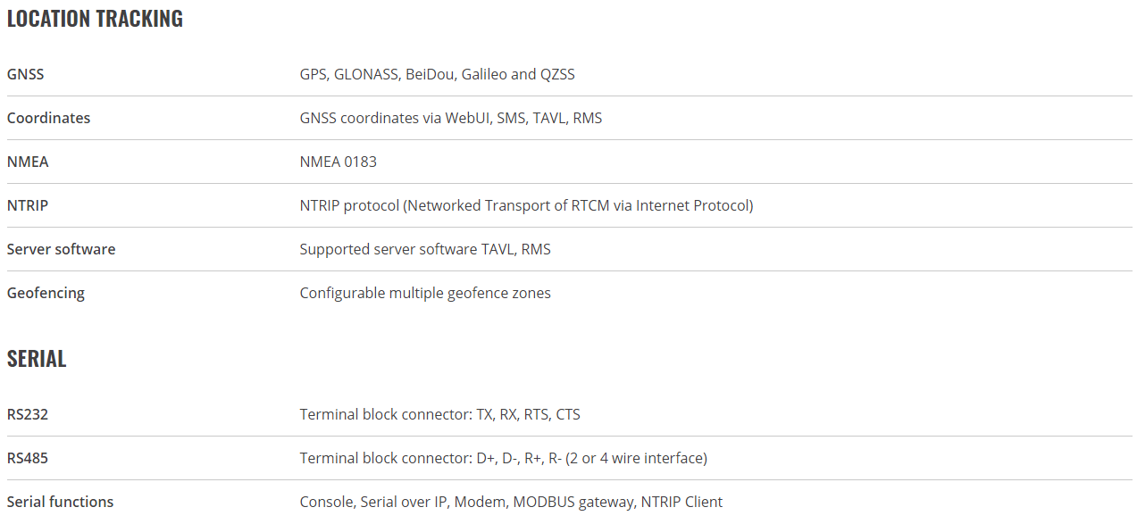Select the NMEA row label
The image size is (1137, 524).
(x=28, y=162)
